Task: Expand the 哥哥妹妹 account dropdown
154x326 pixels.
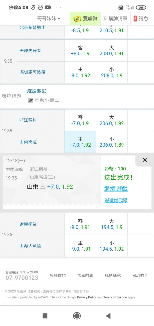Action: point(49,19)
